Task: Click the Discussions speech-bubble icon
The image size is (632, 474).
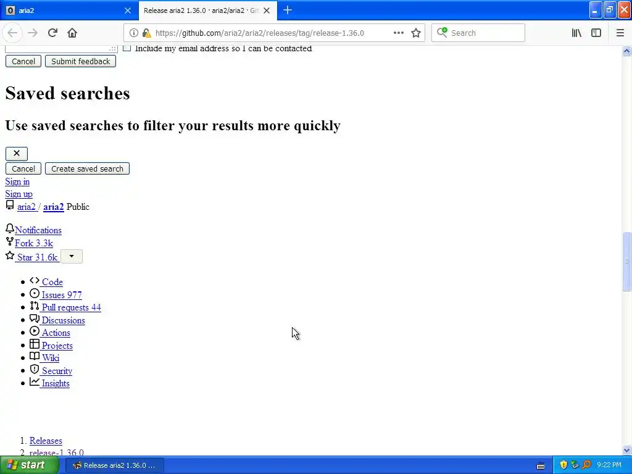Action: point(35,319)
